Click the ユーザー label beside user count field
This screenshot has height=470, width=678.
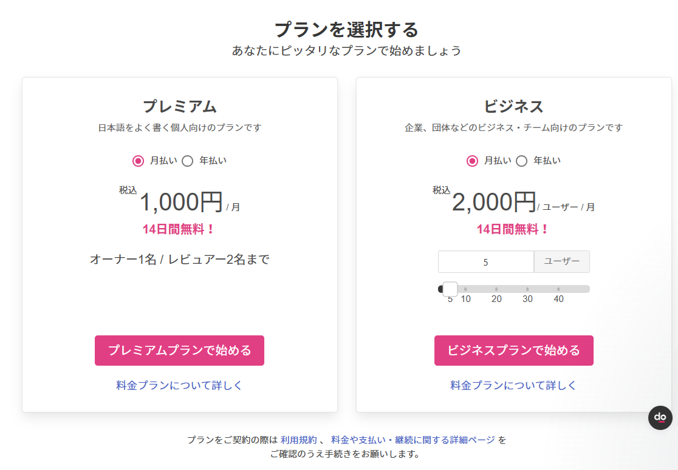point(562,262)
